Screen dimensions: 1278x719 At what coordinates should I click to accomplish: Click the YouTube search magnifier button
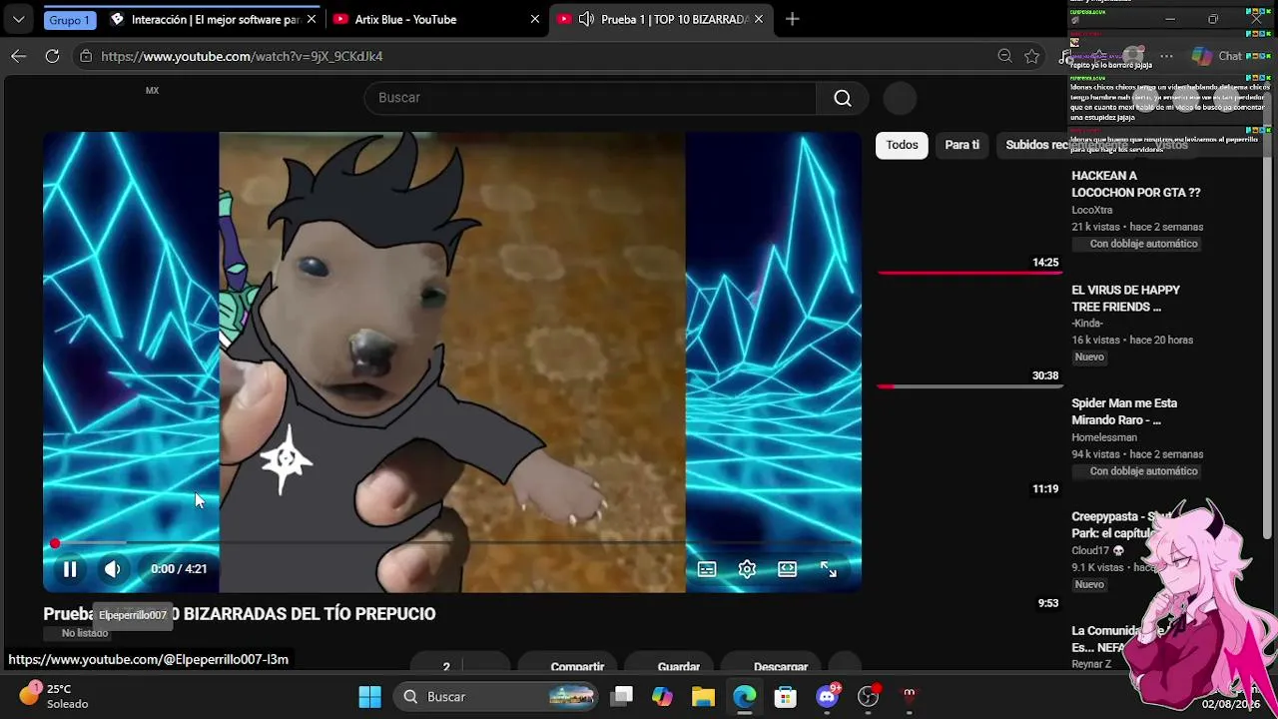[x=843, y=98]
